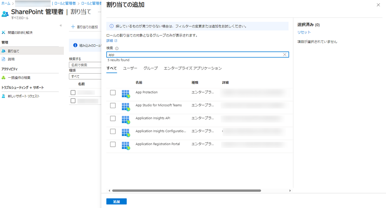Click the info icon in the filter hint banner

[x=111, y=26]
